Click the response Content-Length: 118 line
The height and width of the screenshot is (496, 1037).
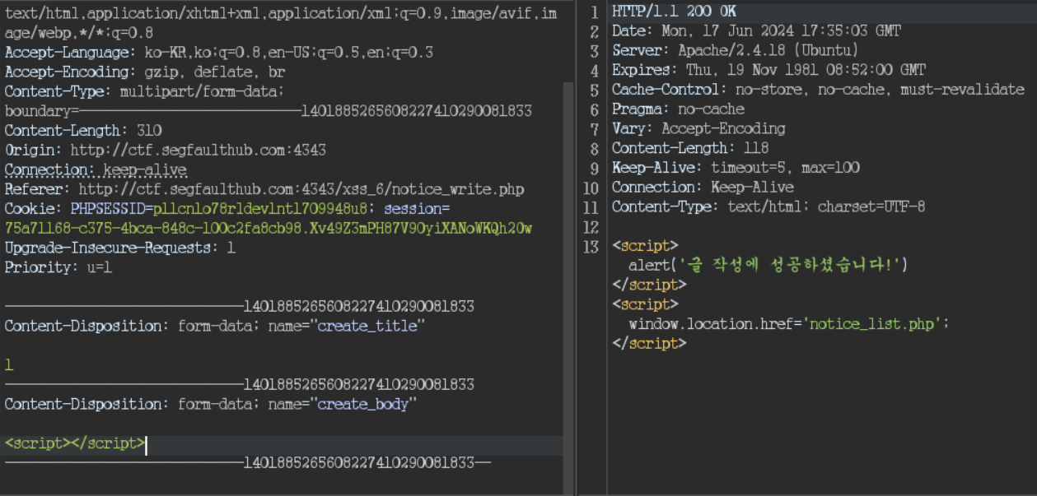(x=690, y=148)
